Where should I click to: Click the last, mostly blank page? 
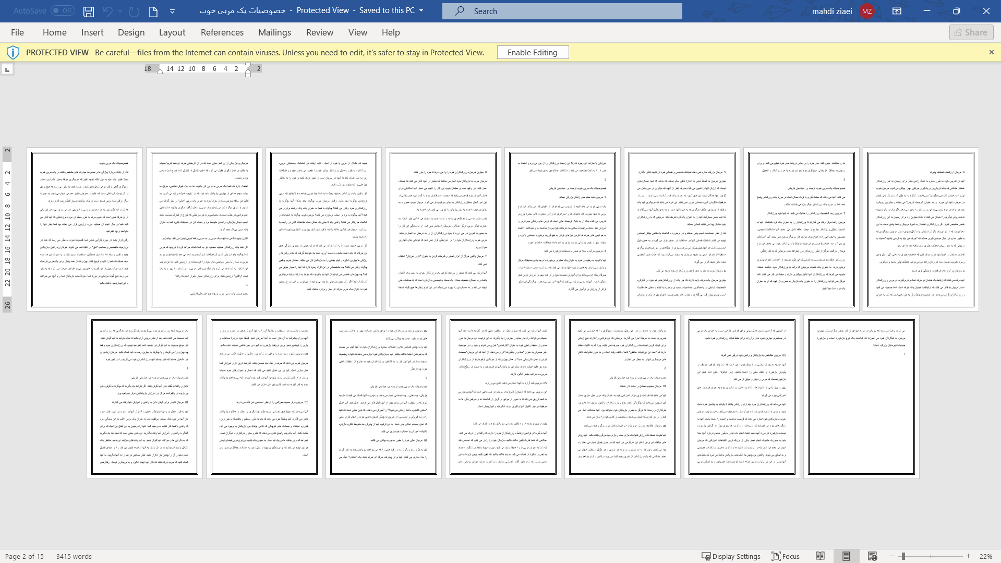pos(861,397)
